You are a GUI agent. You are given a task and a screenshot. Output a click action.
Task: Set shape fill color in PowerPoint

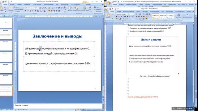point(90,7)
